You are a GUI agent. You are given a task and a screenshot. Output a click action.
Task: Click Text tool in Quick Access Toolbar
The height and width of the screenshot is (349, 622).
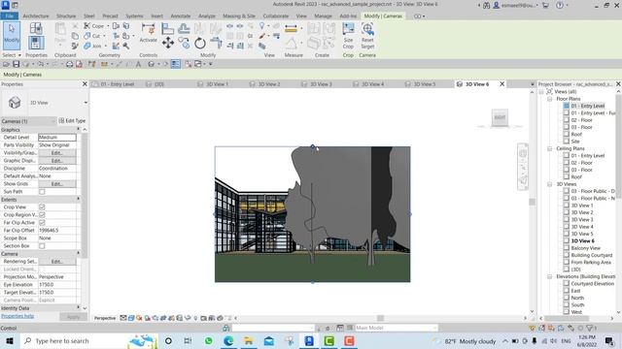(x=138, y=64)
